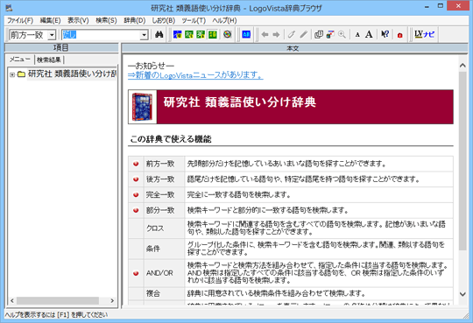473x323 pixels.
Task: Click the left pane horizontal scroll left arrow
Action: click(x=12, y=301)
